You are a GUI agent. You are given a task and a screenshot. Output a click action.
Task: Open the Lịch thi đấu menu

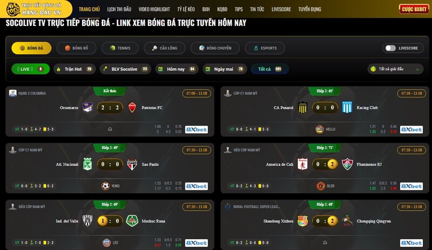pos(119,9)
